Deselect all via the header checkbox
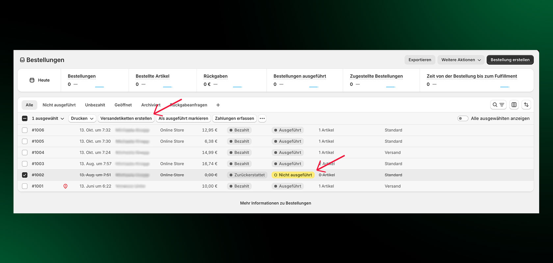 click(25, 118)
